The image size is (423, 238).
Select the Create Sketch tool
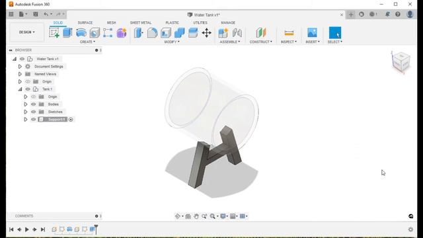point(54,32)
